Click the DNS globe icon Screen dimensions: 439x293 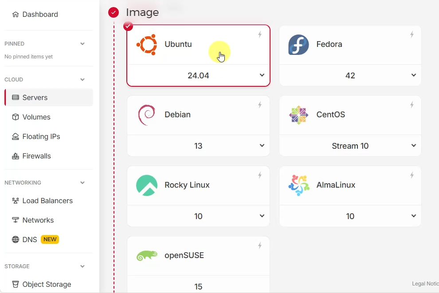(16, 239)
